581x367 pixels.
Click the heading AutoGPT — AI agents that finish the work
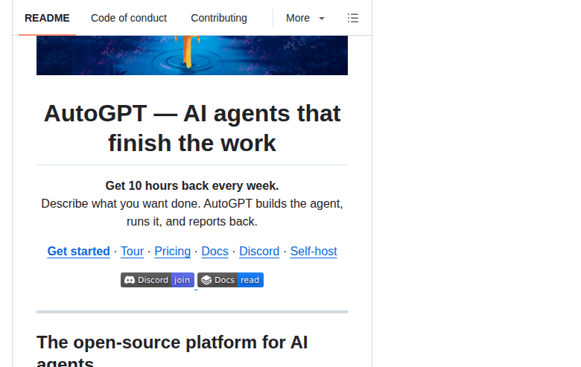[192, 128]
